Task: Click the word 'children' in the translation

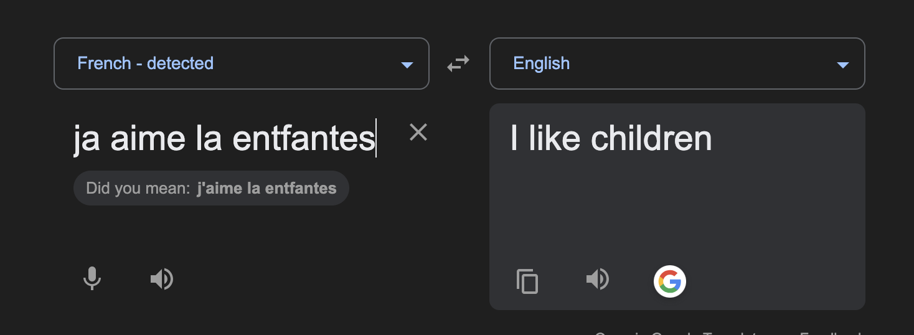Action: click(651, 138)
